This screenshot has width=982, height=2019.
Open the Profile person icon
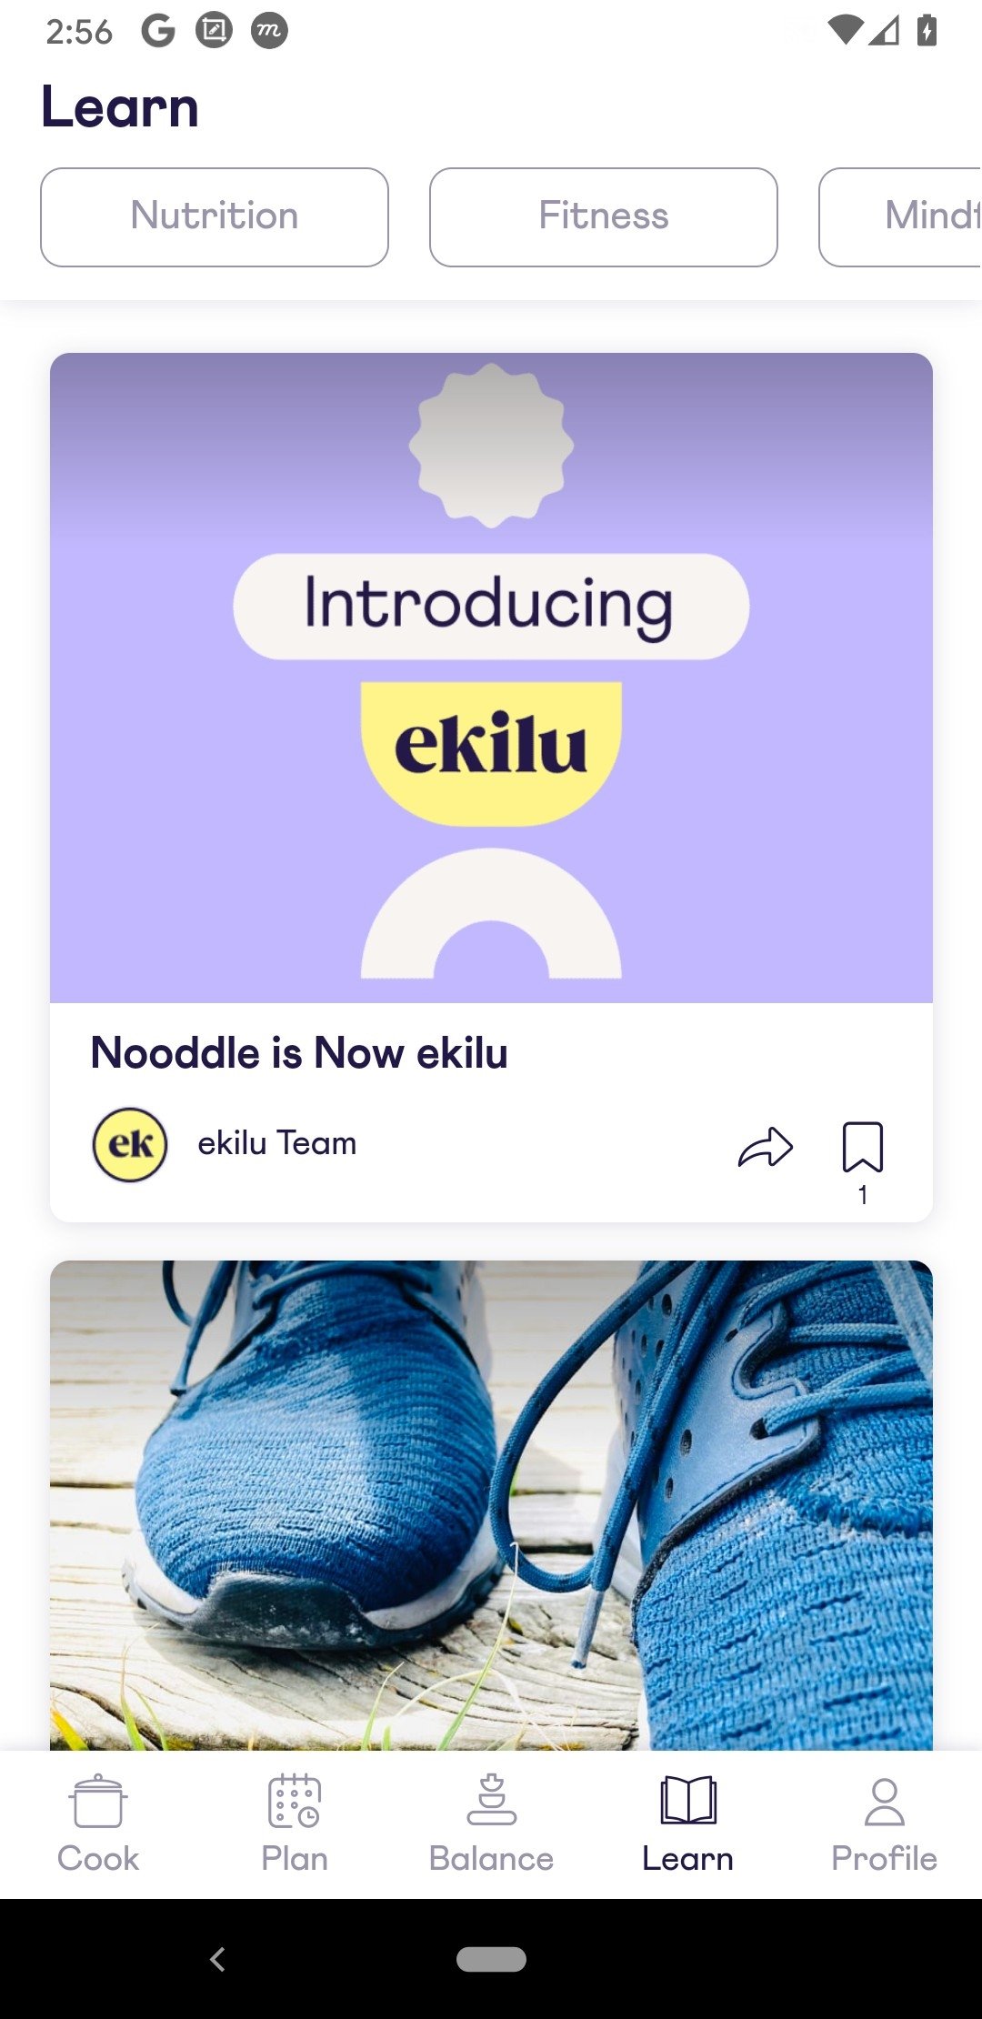(x=884, y=1802)
